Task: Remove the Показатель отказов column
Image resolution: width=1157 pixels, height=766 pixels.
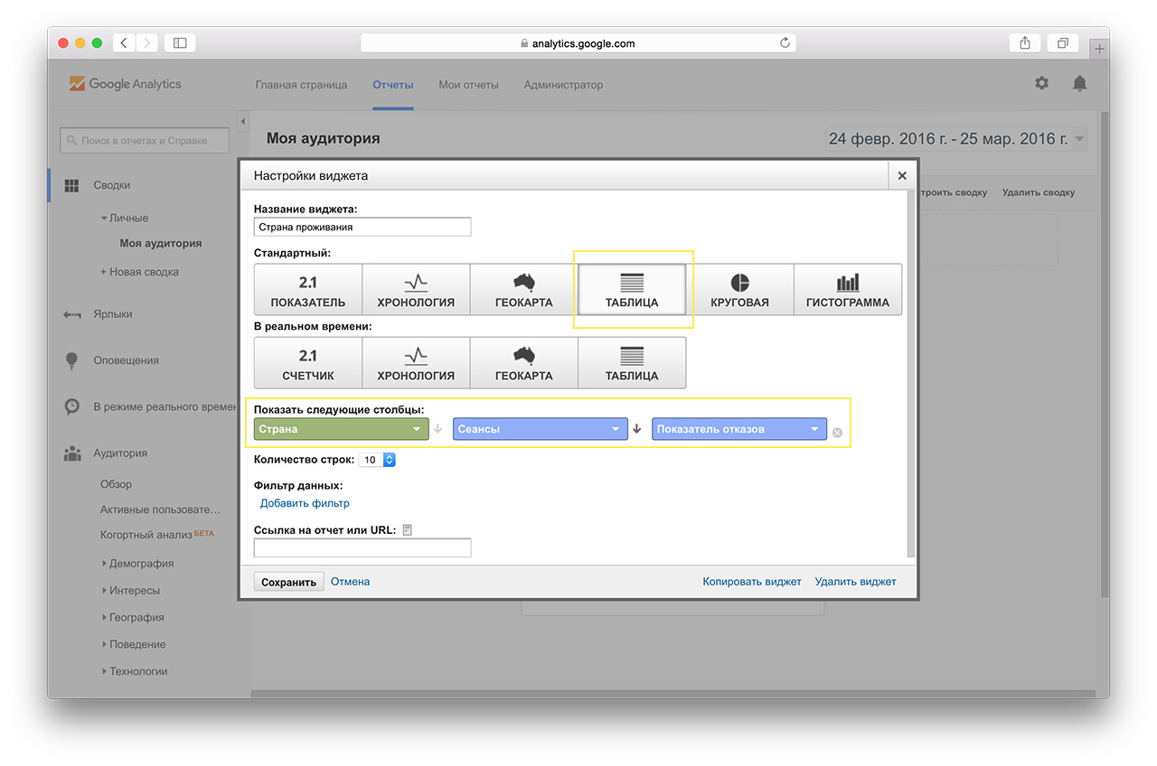Action: pos(837,433)
